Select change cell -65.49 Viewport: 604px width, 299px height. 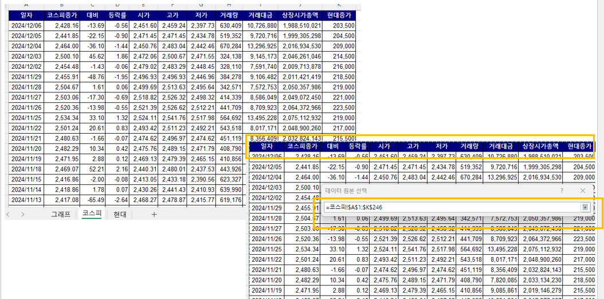click(x=93, y=200)
